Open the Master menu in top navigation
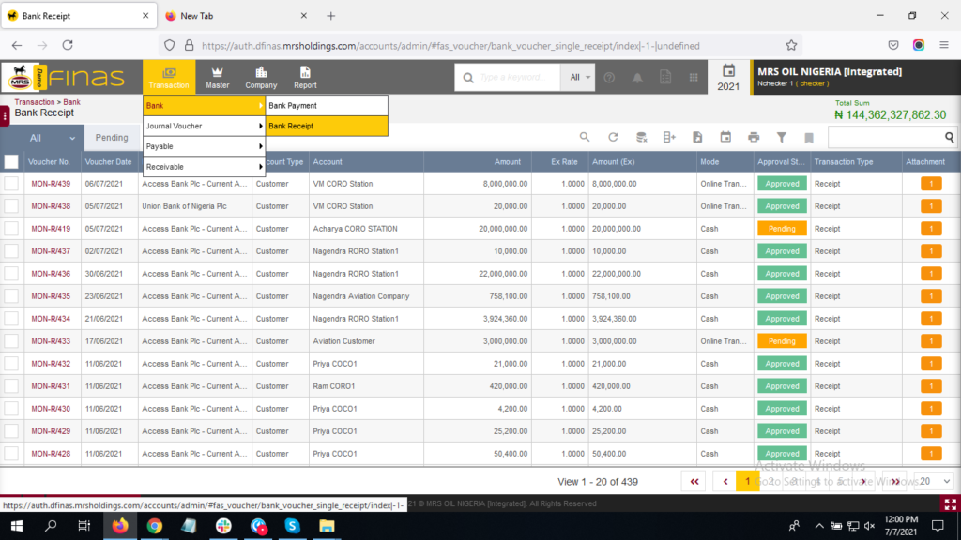The height and width of the screenshot is (540, 961). [218, 77]
